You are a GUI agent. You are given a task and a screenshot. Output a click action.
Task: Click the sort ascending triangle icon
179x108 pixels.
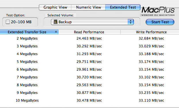coord(56,32)
